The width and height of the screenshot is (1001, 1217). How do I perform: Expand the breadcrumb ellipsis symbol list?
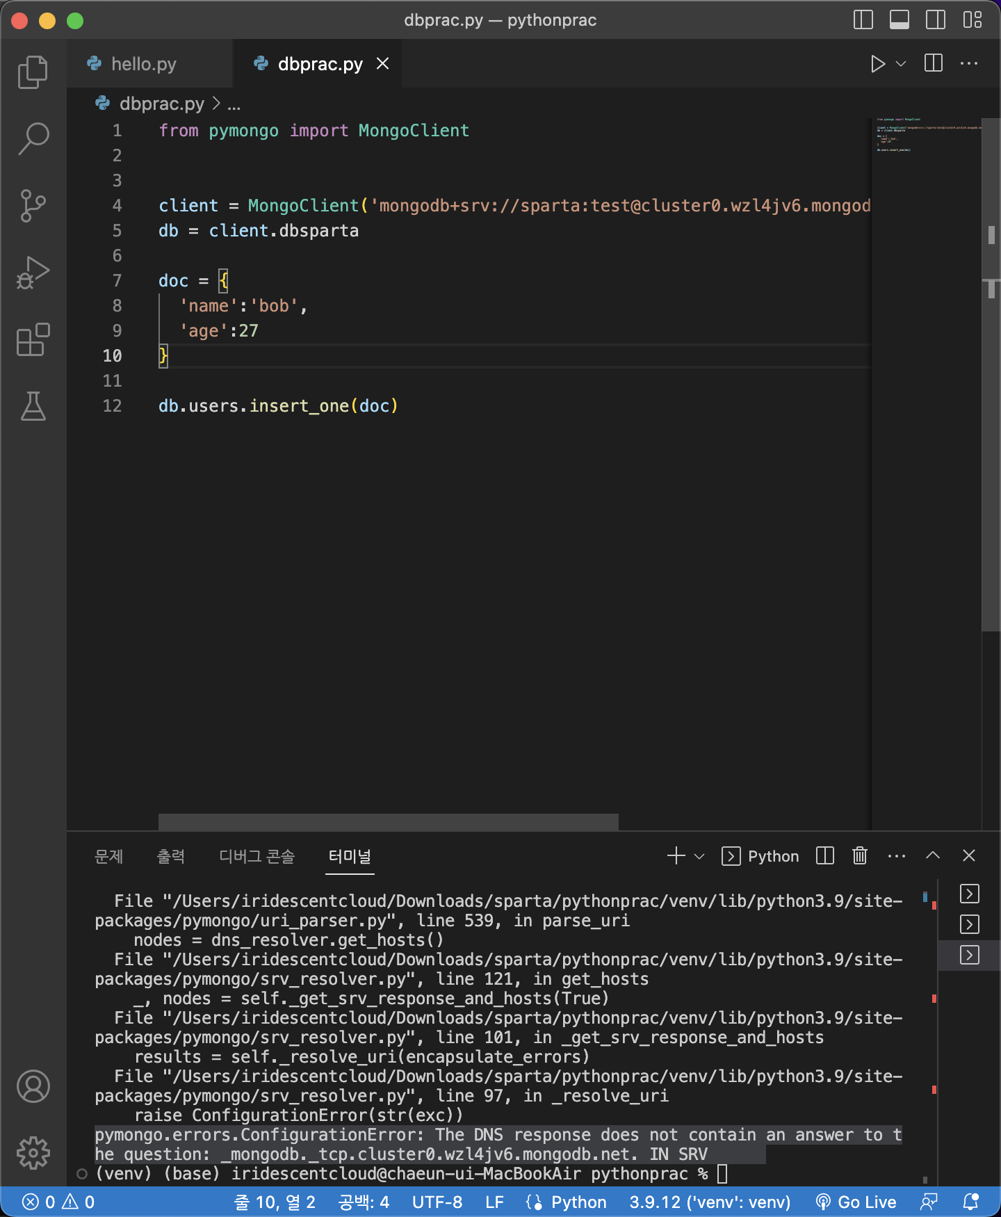coord(234,104)
